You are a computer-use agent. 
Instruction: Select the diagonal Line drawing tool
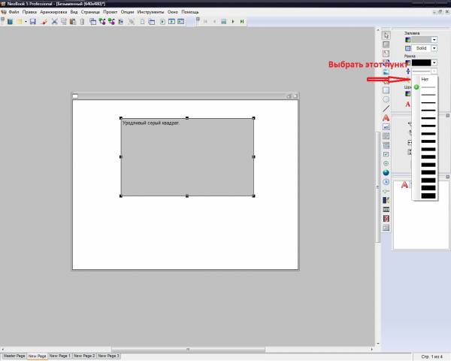coord(386,108)
